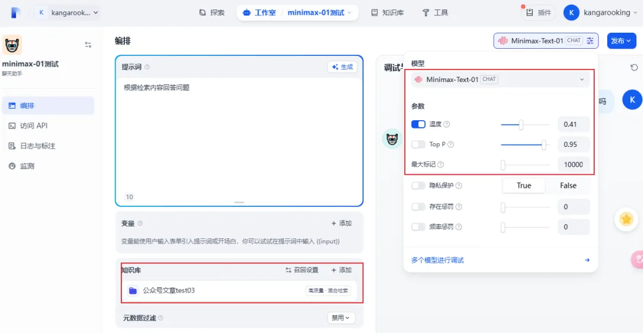This screenshot has height=333, width=643.
Task: Click the 温度 value field 0.41
Action: (x=574, y=124)
